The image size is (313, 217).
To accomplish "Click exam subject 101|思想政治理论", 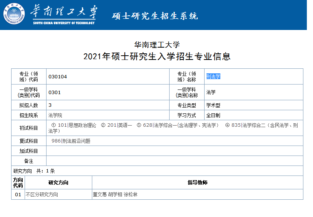I will 77,125.
